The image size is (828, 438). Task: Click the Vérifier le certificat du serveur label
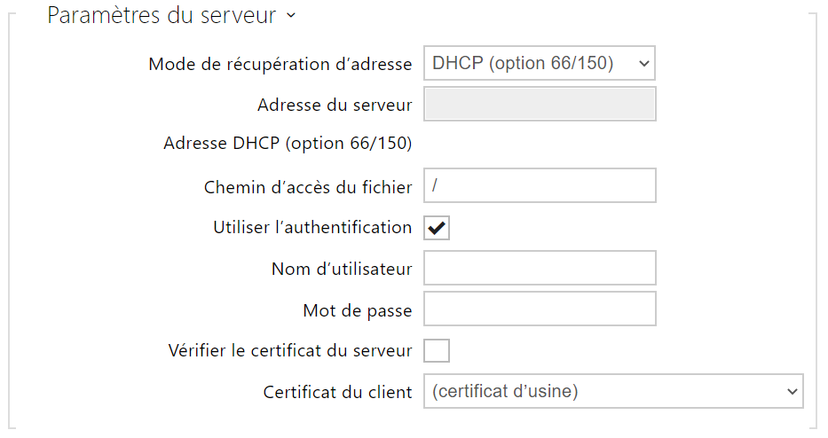(290, 351)
